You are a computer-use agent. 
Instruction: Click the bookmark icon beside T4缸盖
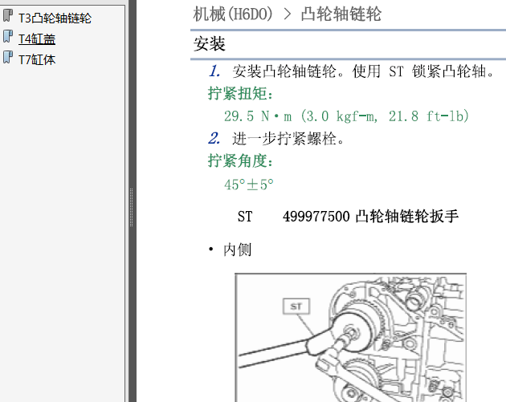[8, 36]
